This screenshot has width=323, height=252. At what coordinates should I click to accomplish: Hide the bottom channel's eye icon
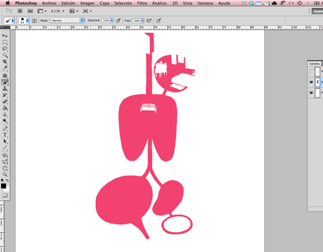(311, 93)
